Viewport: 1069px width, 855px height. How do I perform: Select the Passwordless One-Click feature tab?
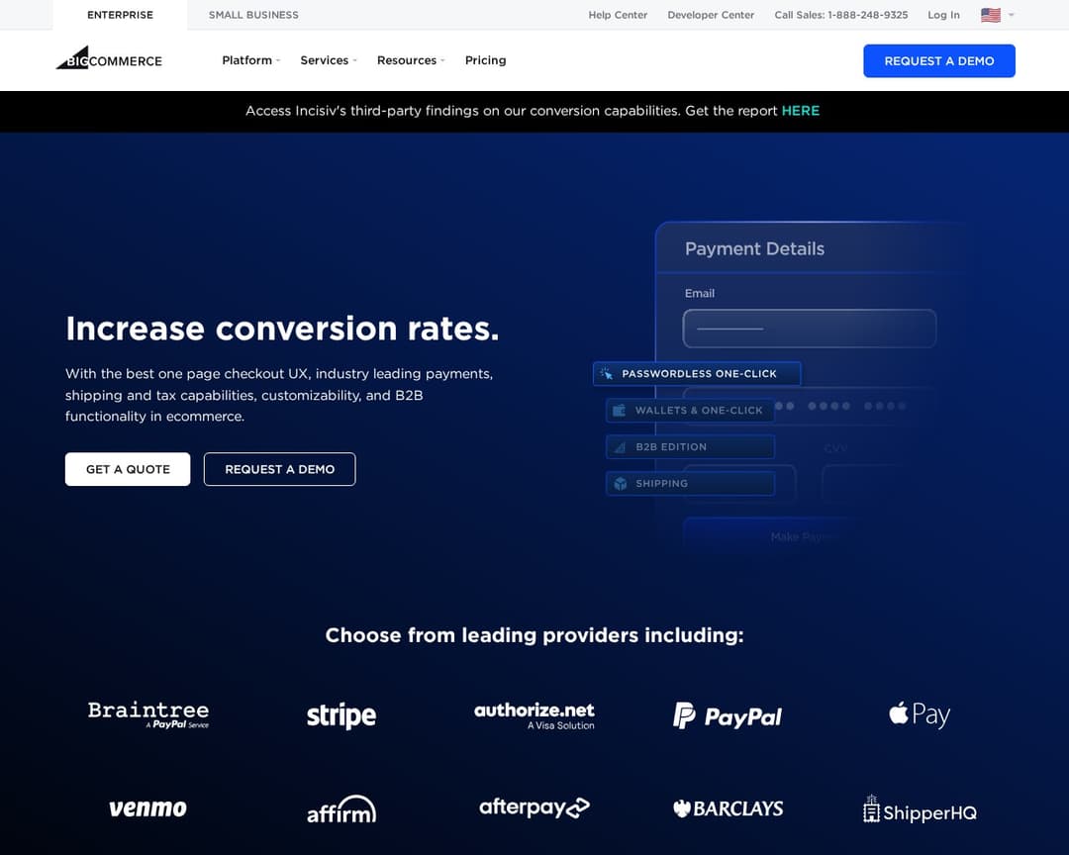click(x=697, y=374)
